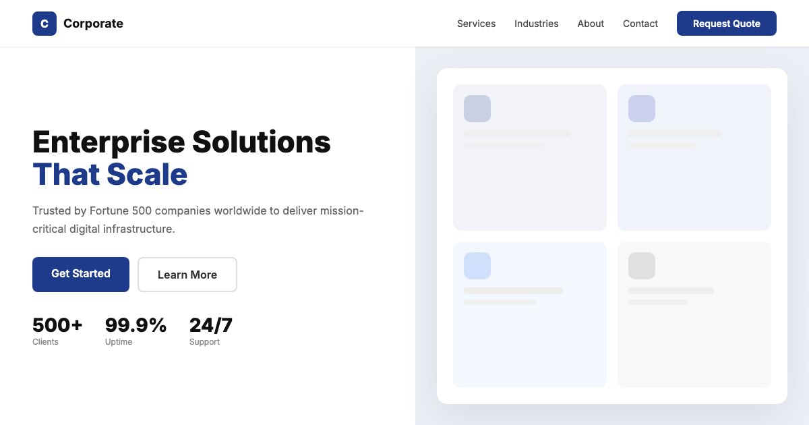Click the Learn More button

[187, 275]
